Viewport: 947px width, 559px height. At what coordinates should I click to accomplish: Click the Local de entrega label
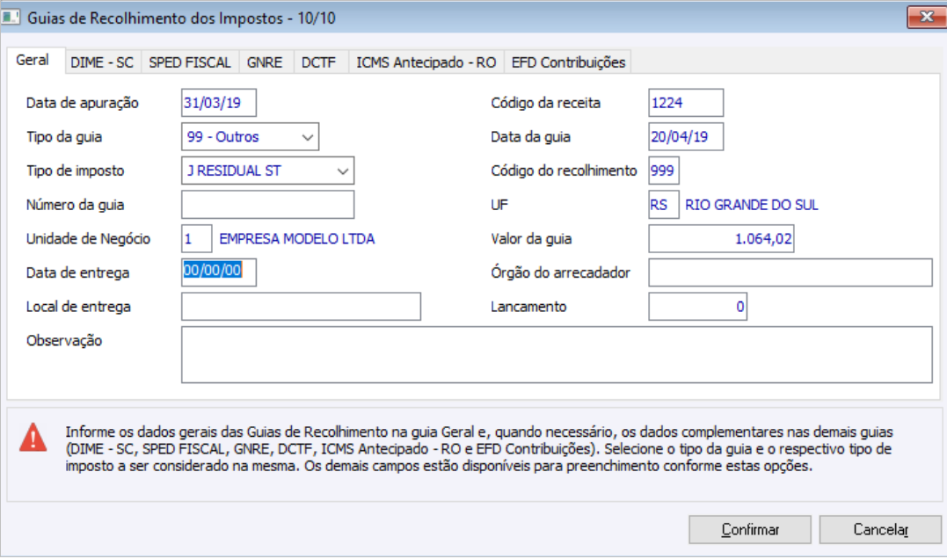click(x=78, y=307)
